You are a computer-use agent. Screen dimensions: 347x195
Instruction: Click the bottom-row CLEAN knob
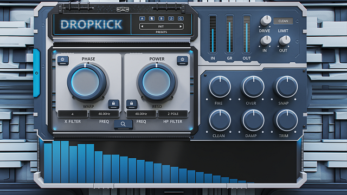220,120
